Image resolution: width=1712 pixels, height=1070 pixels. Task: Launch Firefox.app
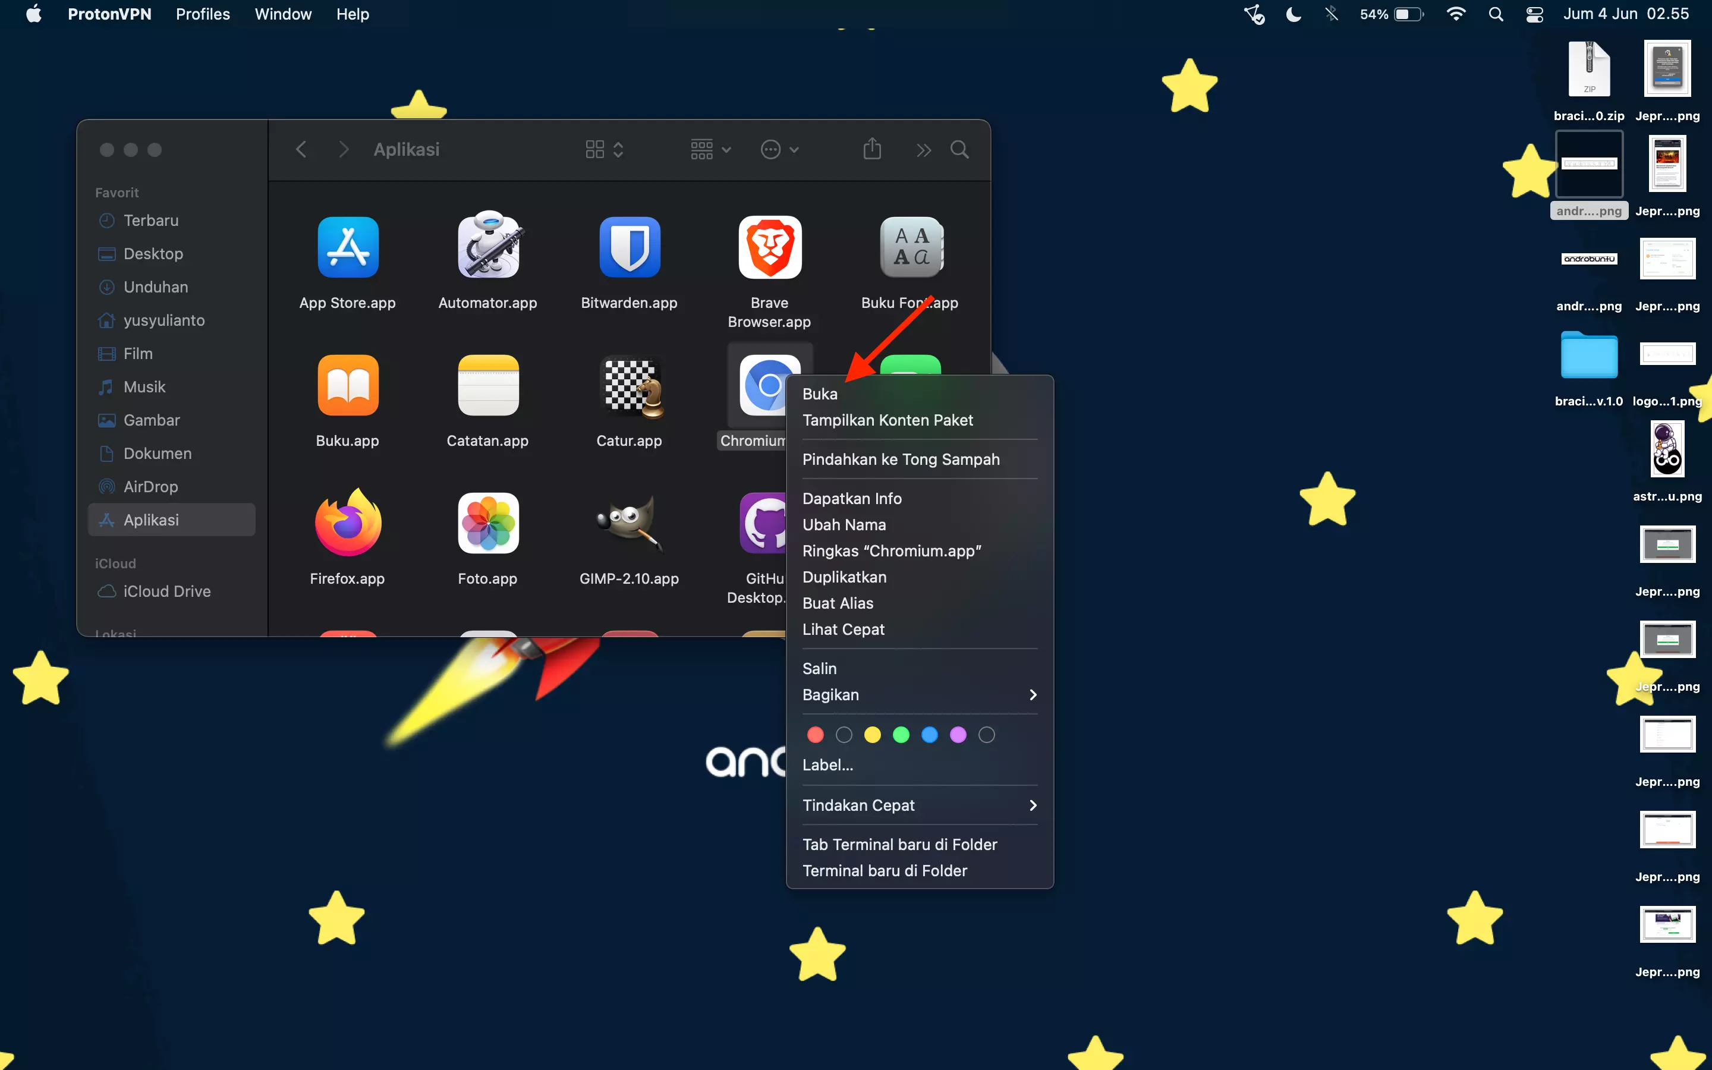pyautogui.click(x=347, y=524)
